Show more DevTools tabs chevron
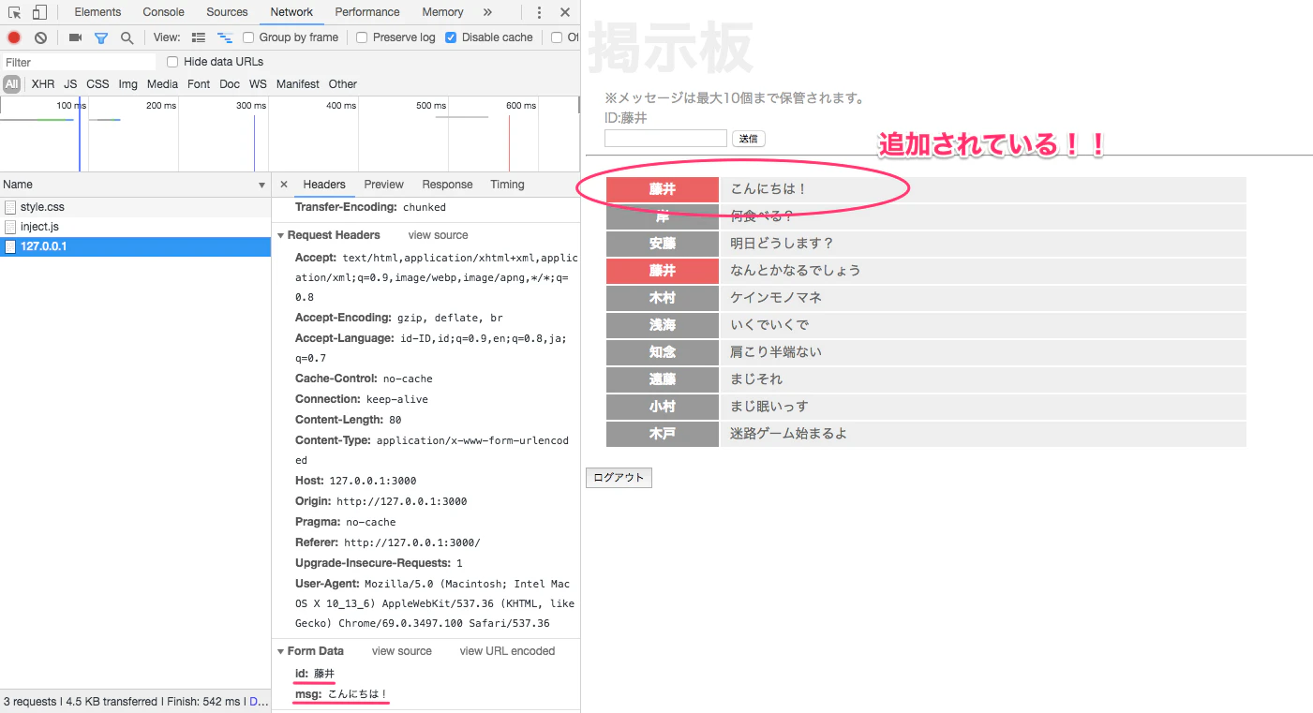The width and height of the screenshot is (1313, 713). pos(487,12)
